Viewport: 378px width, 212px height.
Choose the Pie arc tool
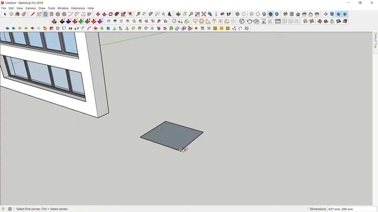[89, 14]
